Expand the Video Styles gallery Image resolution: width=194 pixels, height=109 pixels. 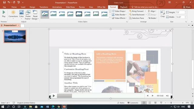point(110,18)
